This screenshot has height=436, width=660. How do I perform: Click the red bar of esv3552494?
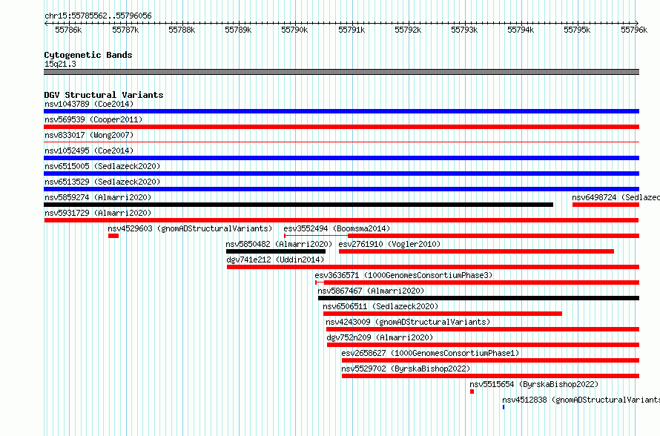click(493, 236)
